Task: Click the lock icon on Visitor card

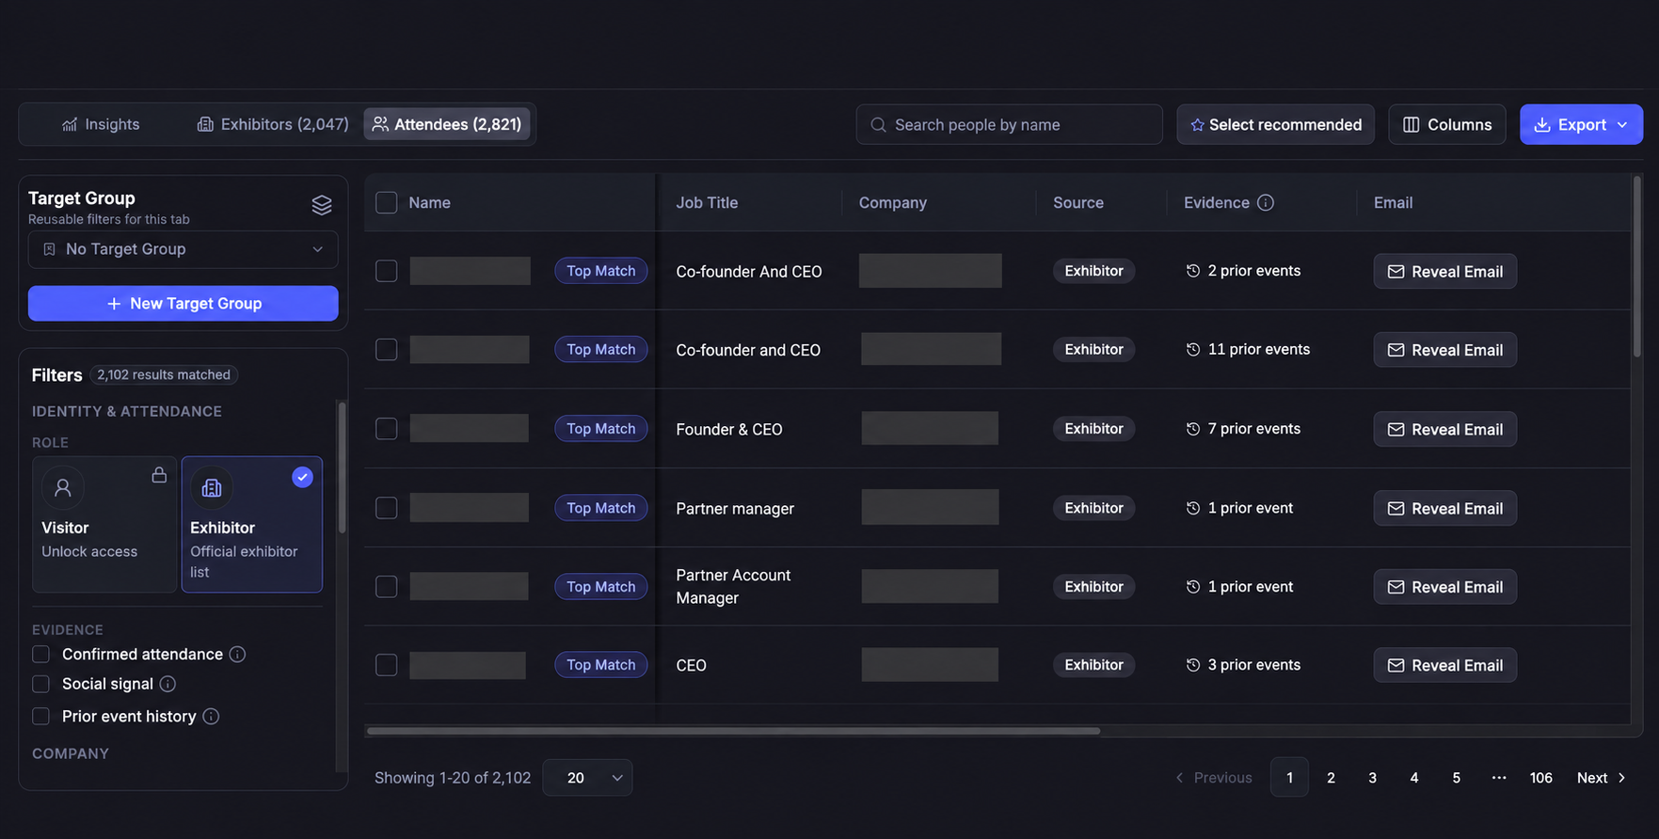Action: (159, 475)
